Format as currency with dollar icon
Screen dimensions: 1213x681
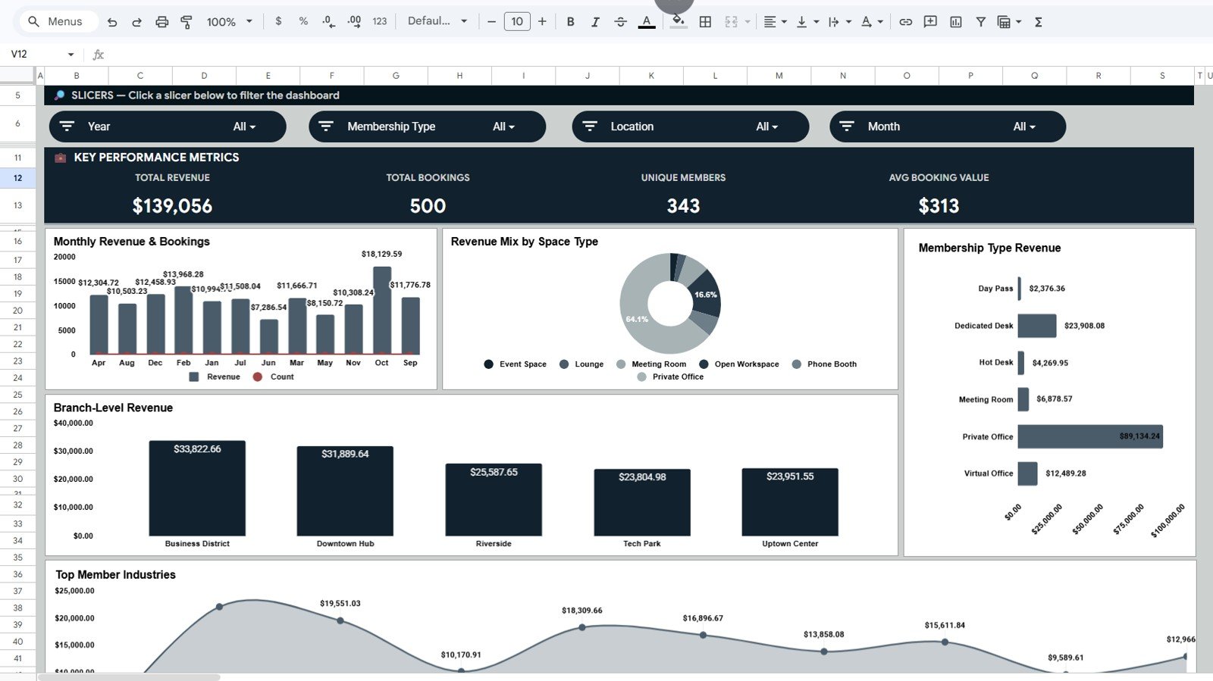[278, 21]
